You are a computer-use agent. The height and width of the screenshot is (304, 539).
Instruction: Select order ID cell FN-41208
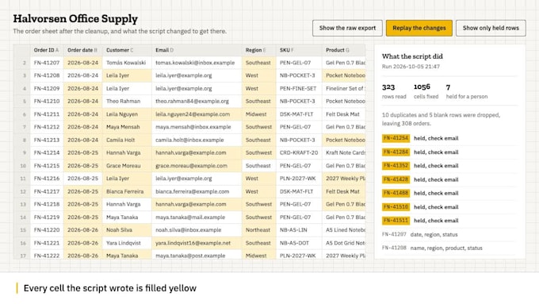[x=47, y=75]
